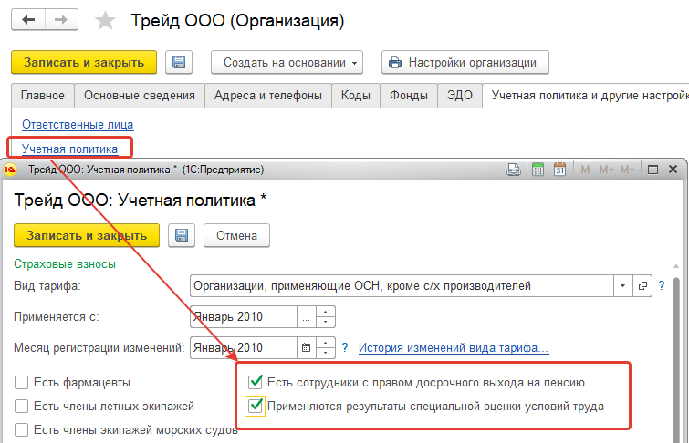Image resolution: width=689 pixels, height=443 pixels.
Task: Open calendar picker for Месяц регистрации изменений
Action: 307,347
